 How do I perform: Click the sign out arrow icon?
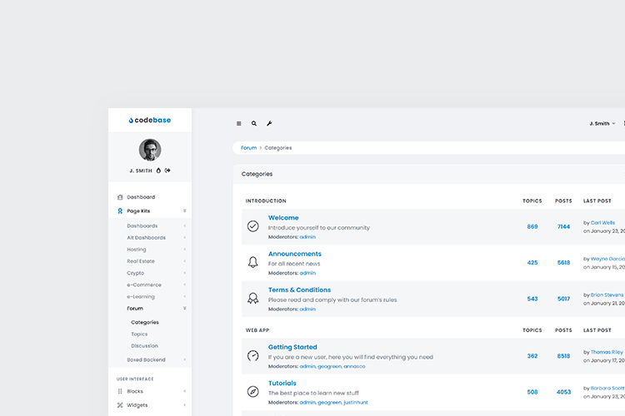pos(167,170)
